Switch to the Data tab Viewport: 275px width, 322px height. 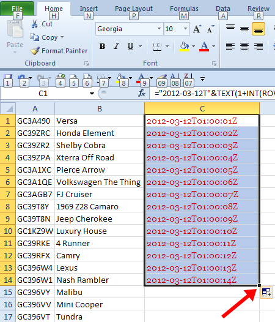point(223,9)
